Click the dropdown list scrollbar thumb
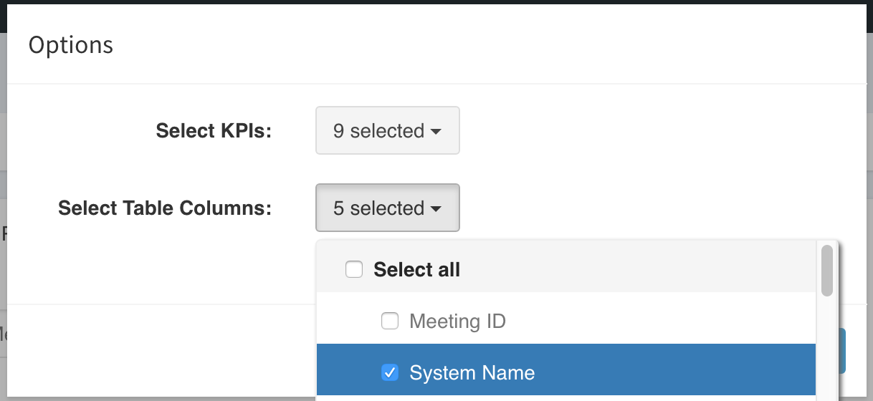Screen dimensions: 873x401 pyautogui.click(x=827, y=270)
